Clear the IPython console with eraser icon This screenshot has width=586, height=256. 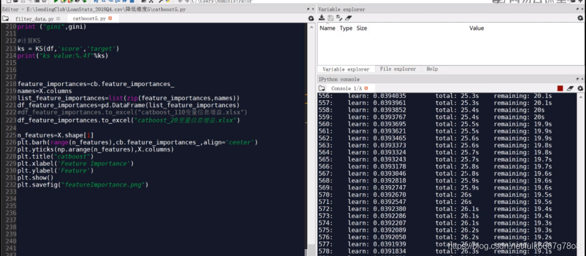pyautogui.click(x=570, y=89)
